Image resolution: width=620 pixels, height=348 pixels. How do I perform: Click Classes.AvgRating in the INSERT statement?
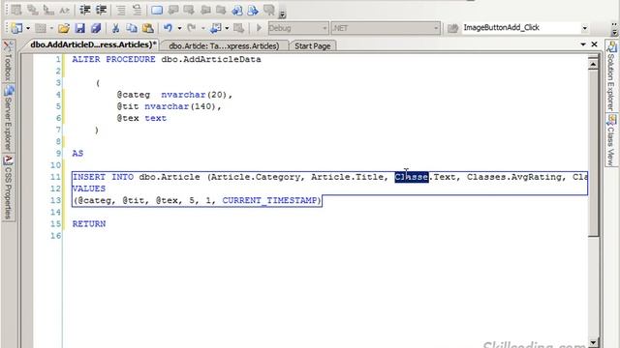[x=514, y=177]
